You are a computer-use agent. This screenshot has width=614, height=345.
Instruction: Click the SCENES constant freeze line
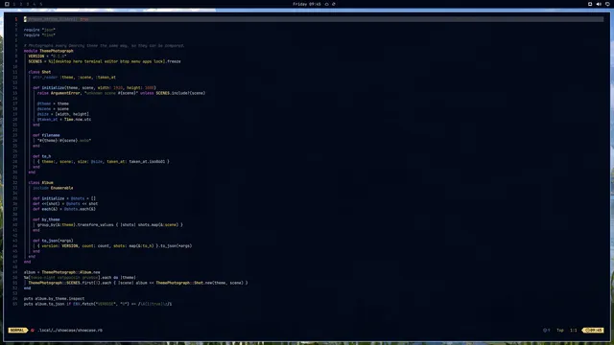coord(105,61)
